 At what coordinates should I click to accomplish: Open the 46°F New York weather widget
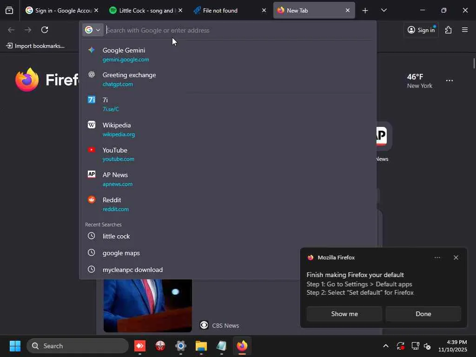coord(419,81)
